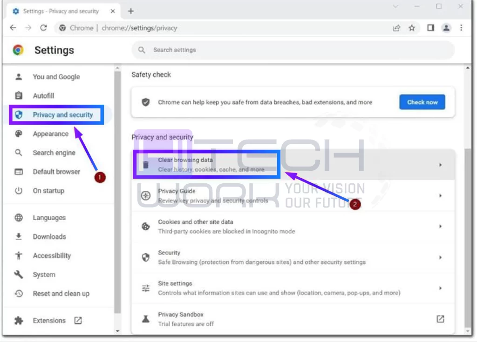This screenshot has width=477, height=342.
Task: Expand Clear browsing data row arrow
Action: [x=440, y=165]
